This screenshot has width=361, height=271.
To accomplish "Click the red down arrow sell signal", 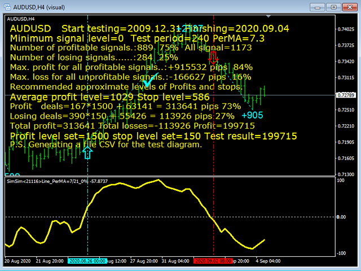I will point(213,58).
